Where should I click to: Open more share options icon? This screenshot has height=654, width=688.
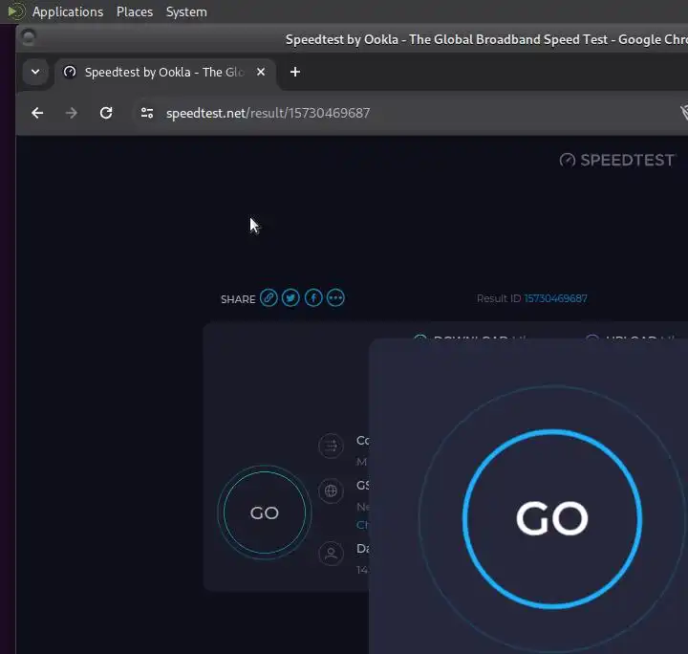(x=335, y=298)
